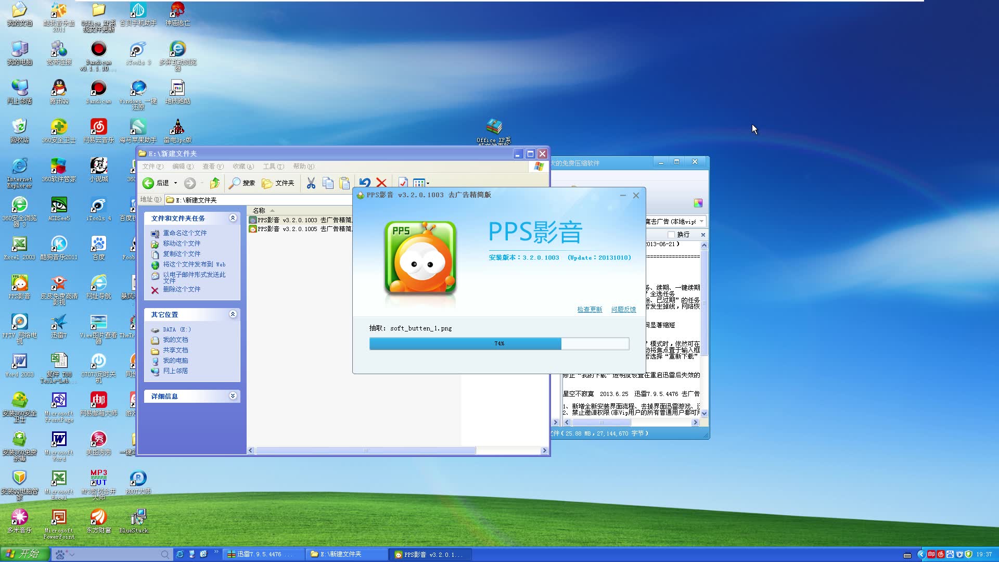Click 复制这个文件 task link
The image size is (999, 562).
click(x=182, y=254)
